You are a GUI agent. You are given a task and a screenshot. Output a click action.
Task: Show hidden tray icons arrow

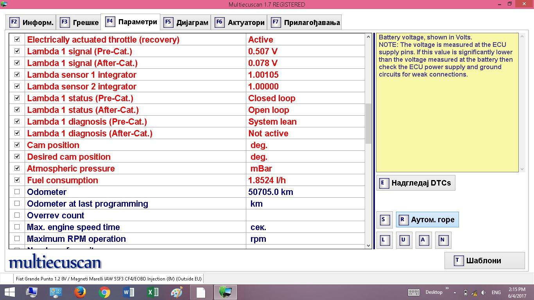click(x=455, y=293)
